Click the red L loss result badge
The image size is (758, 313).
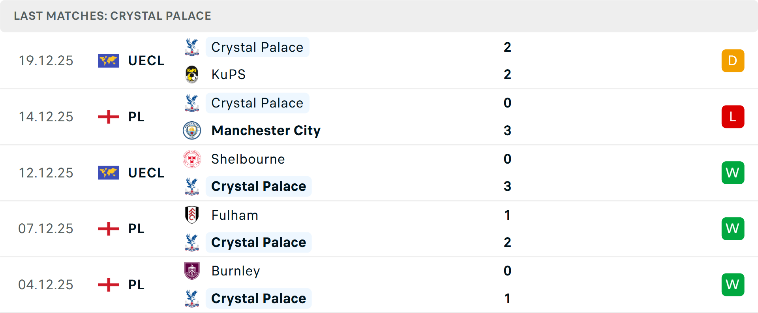733,117
